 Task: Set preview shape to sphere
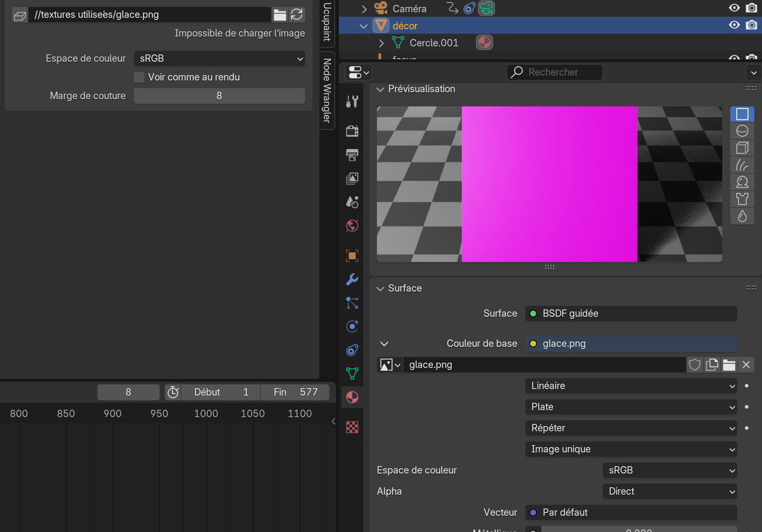[x=742, y=131]
